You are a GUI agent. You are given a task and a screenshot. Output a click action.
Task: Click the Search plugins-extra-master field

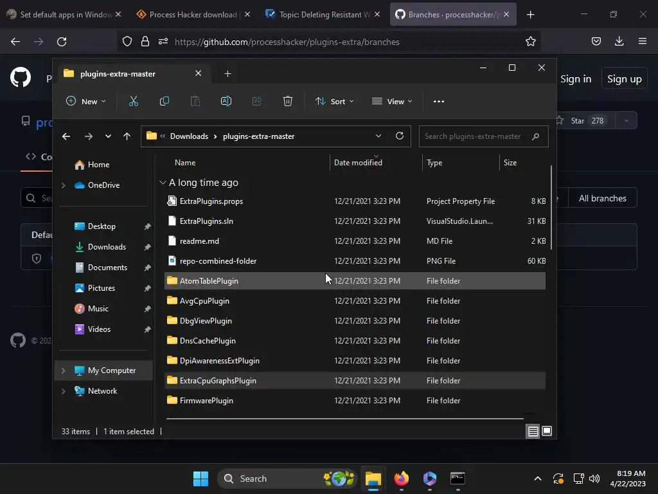point(483,136)
